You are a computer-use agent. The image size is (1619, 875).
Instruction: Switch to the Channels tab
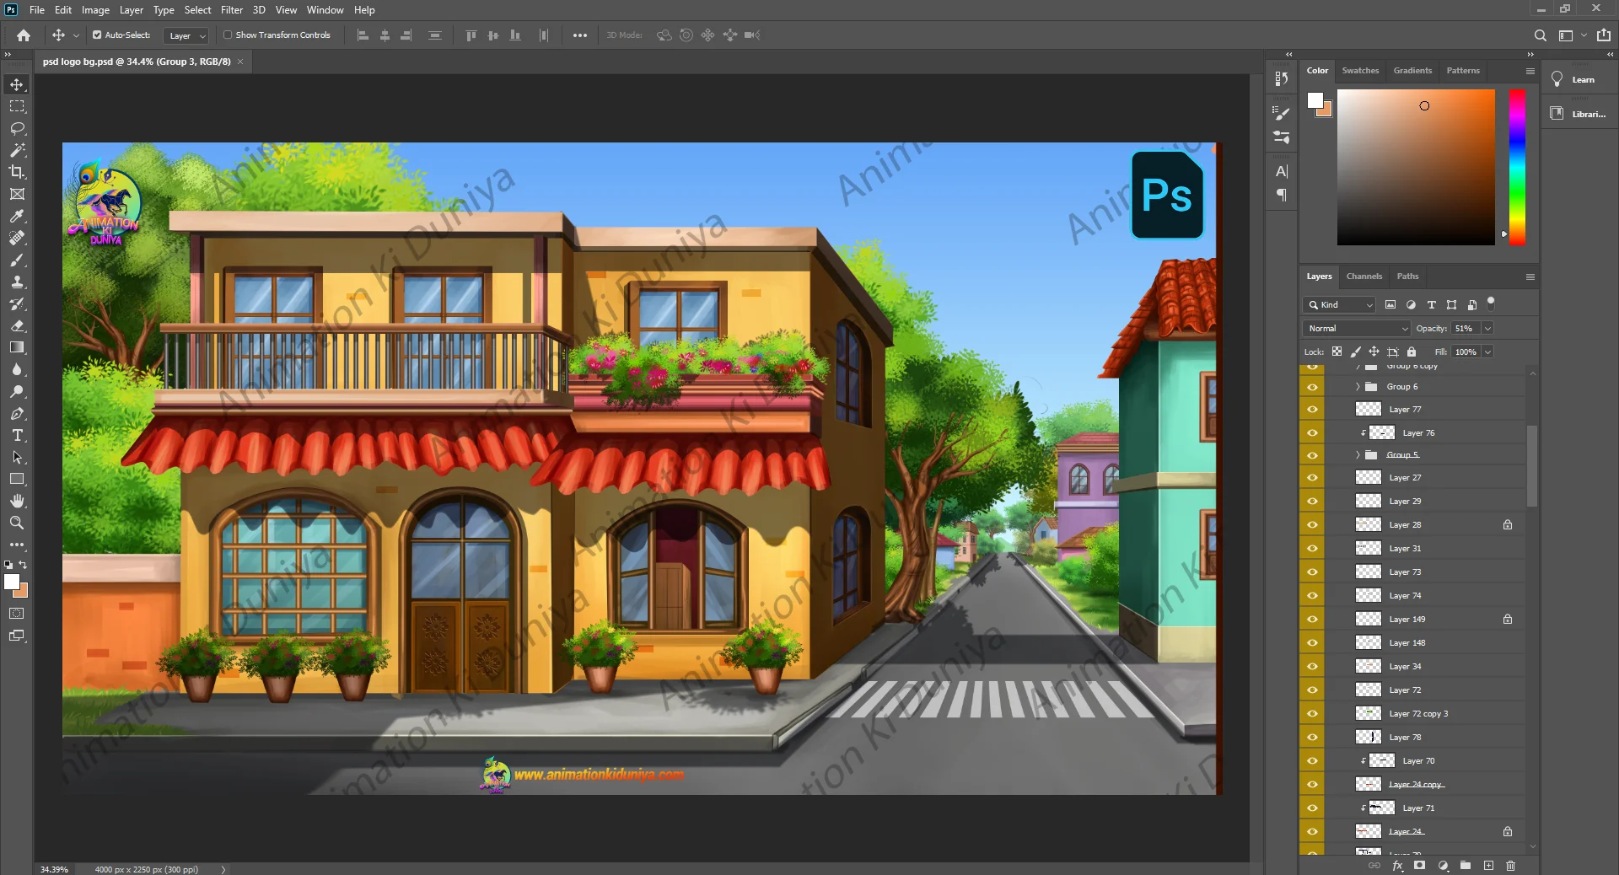[1364, 276]
